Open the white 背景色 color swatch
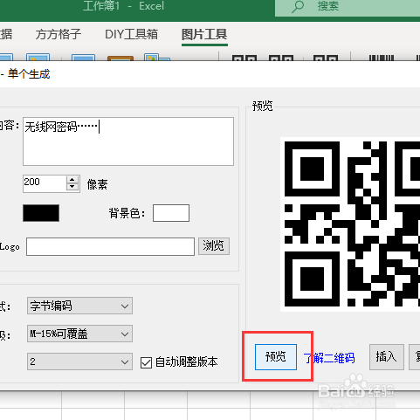This screenshot has width=420, height=420. [171, 213]
